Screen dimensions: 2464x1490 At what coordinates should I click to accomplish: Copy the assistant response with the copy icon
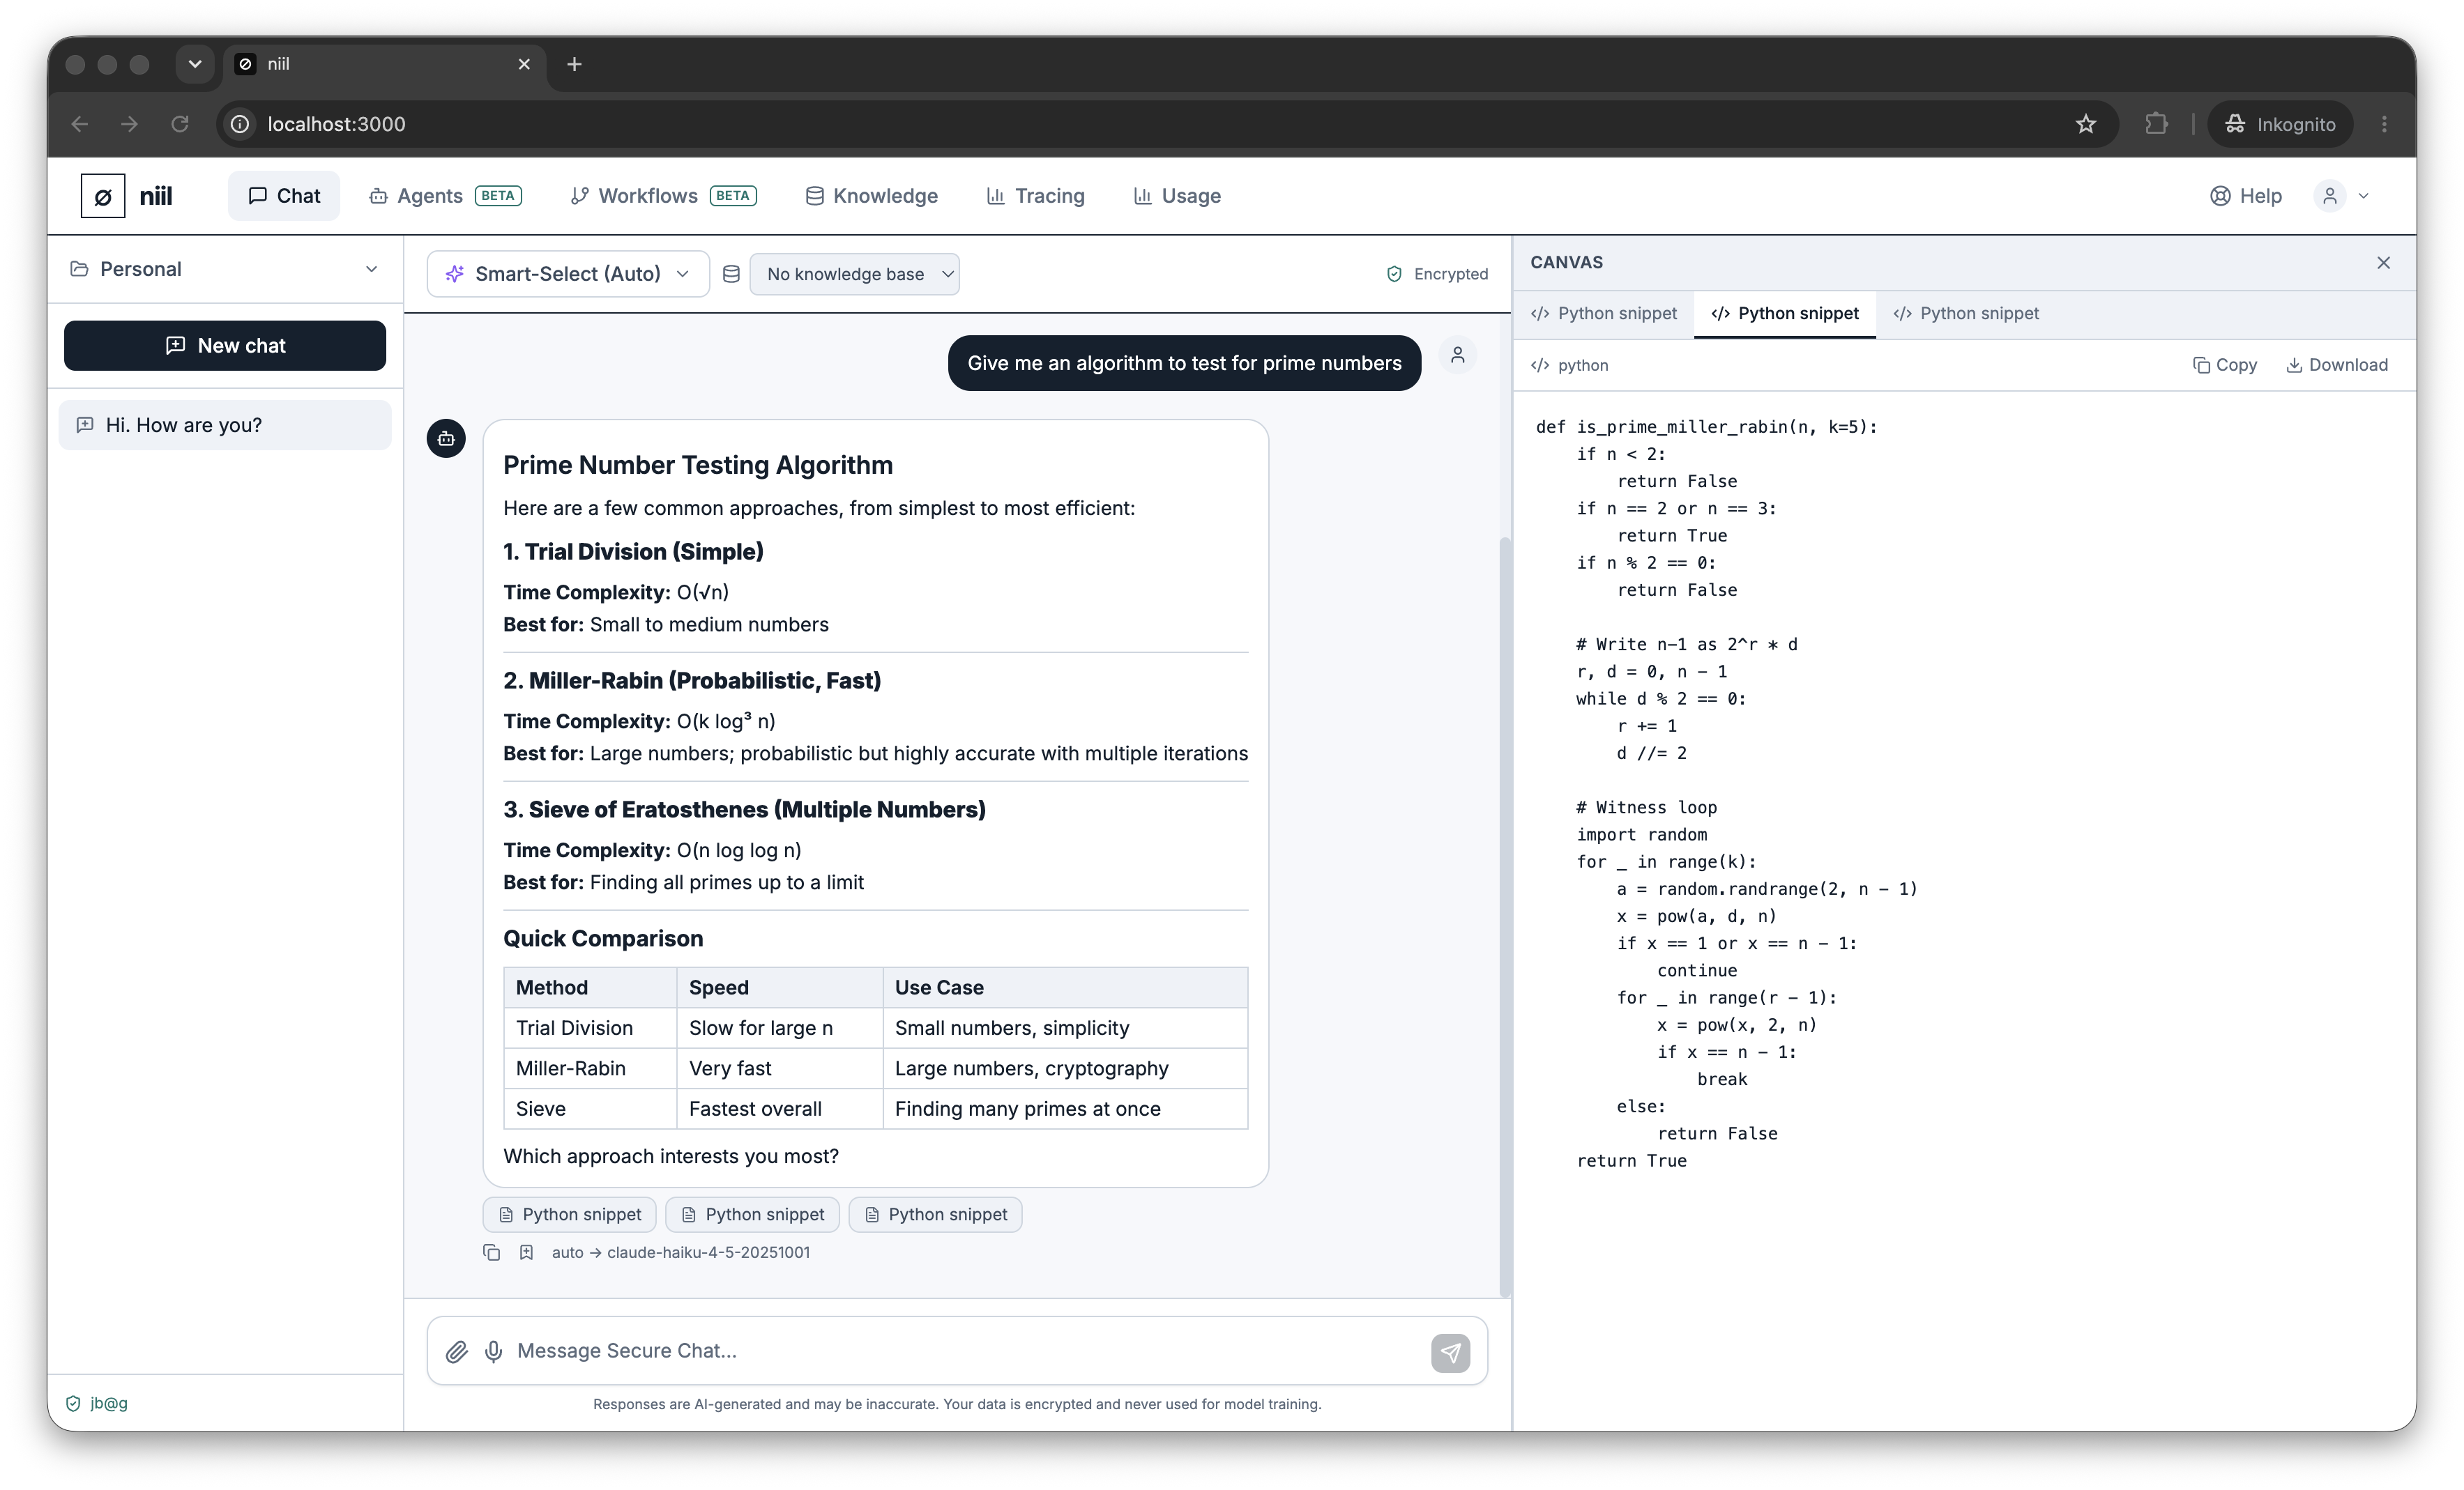[x=491, y=1252]
